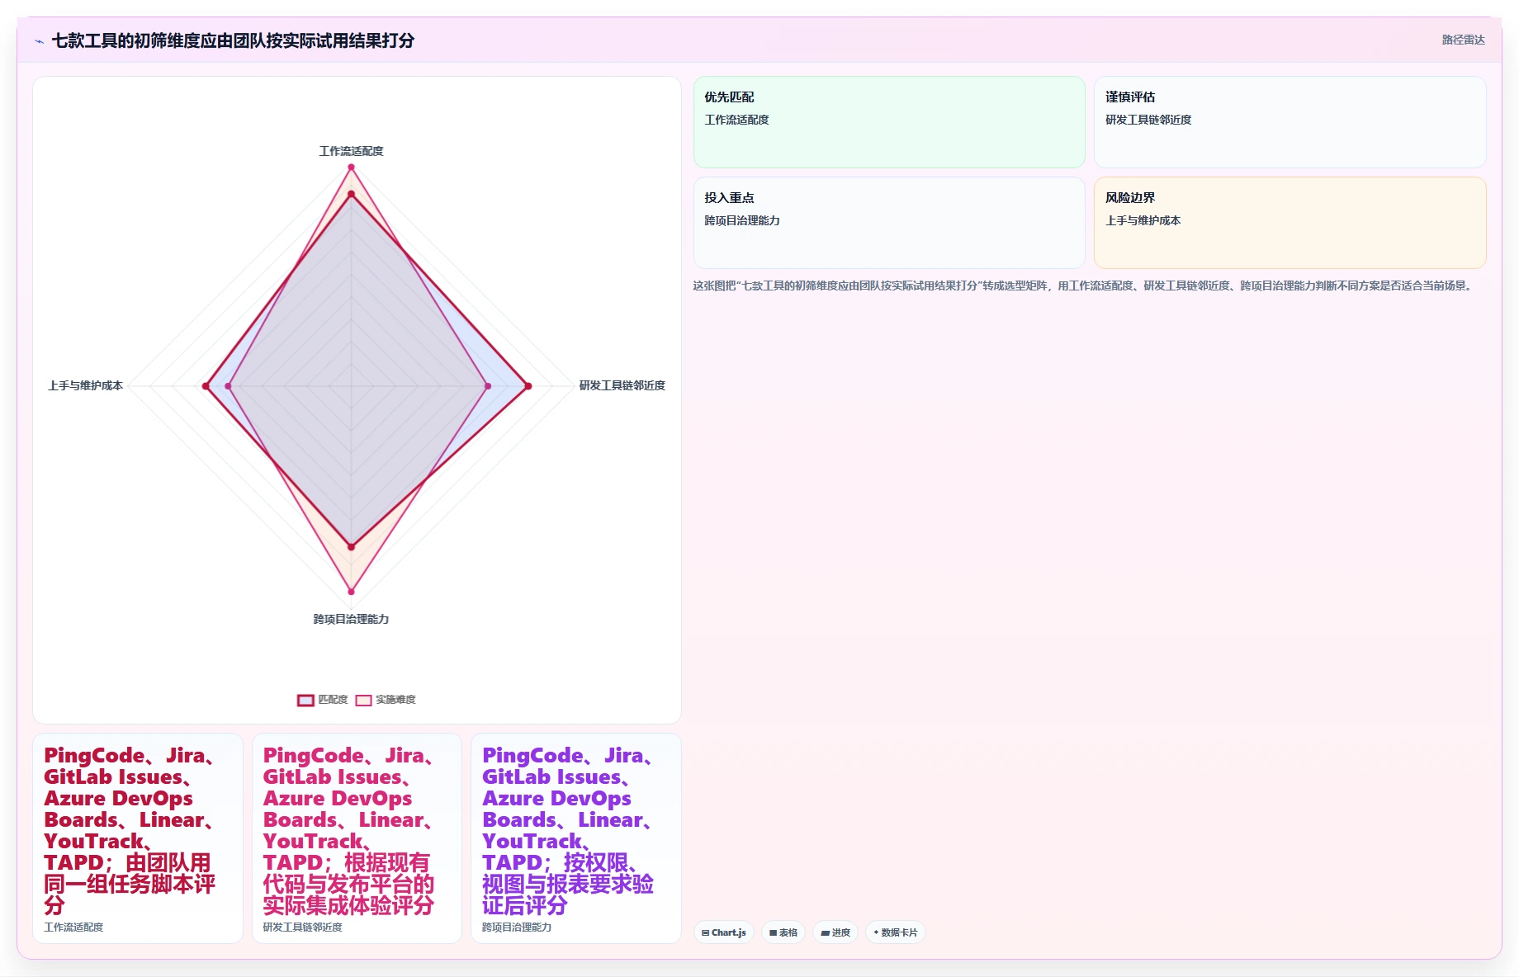The width and height of the screenshot is (1519, 977).
Task: Click the 上手与维护成本 axis label on radar
Action: [x=85, y=385]
